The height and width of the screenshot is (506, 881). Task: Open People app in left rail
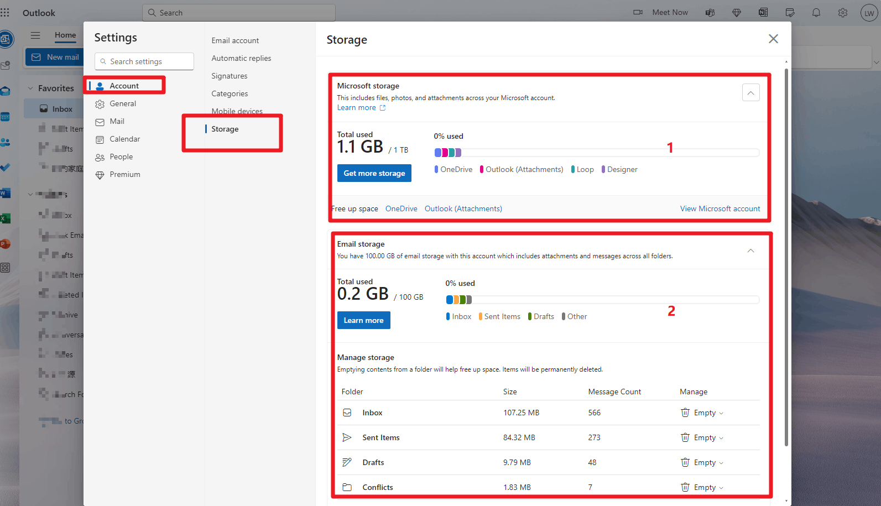click(x=5, y=142)
